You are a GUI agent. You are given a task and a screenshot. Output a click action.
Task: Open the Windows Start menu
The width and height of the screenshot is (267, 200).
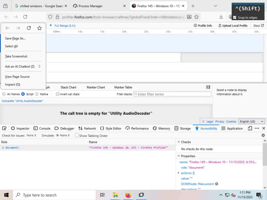[x=6, y=195]
